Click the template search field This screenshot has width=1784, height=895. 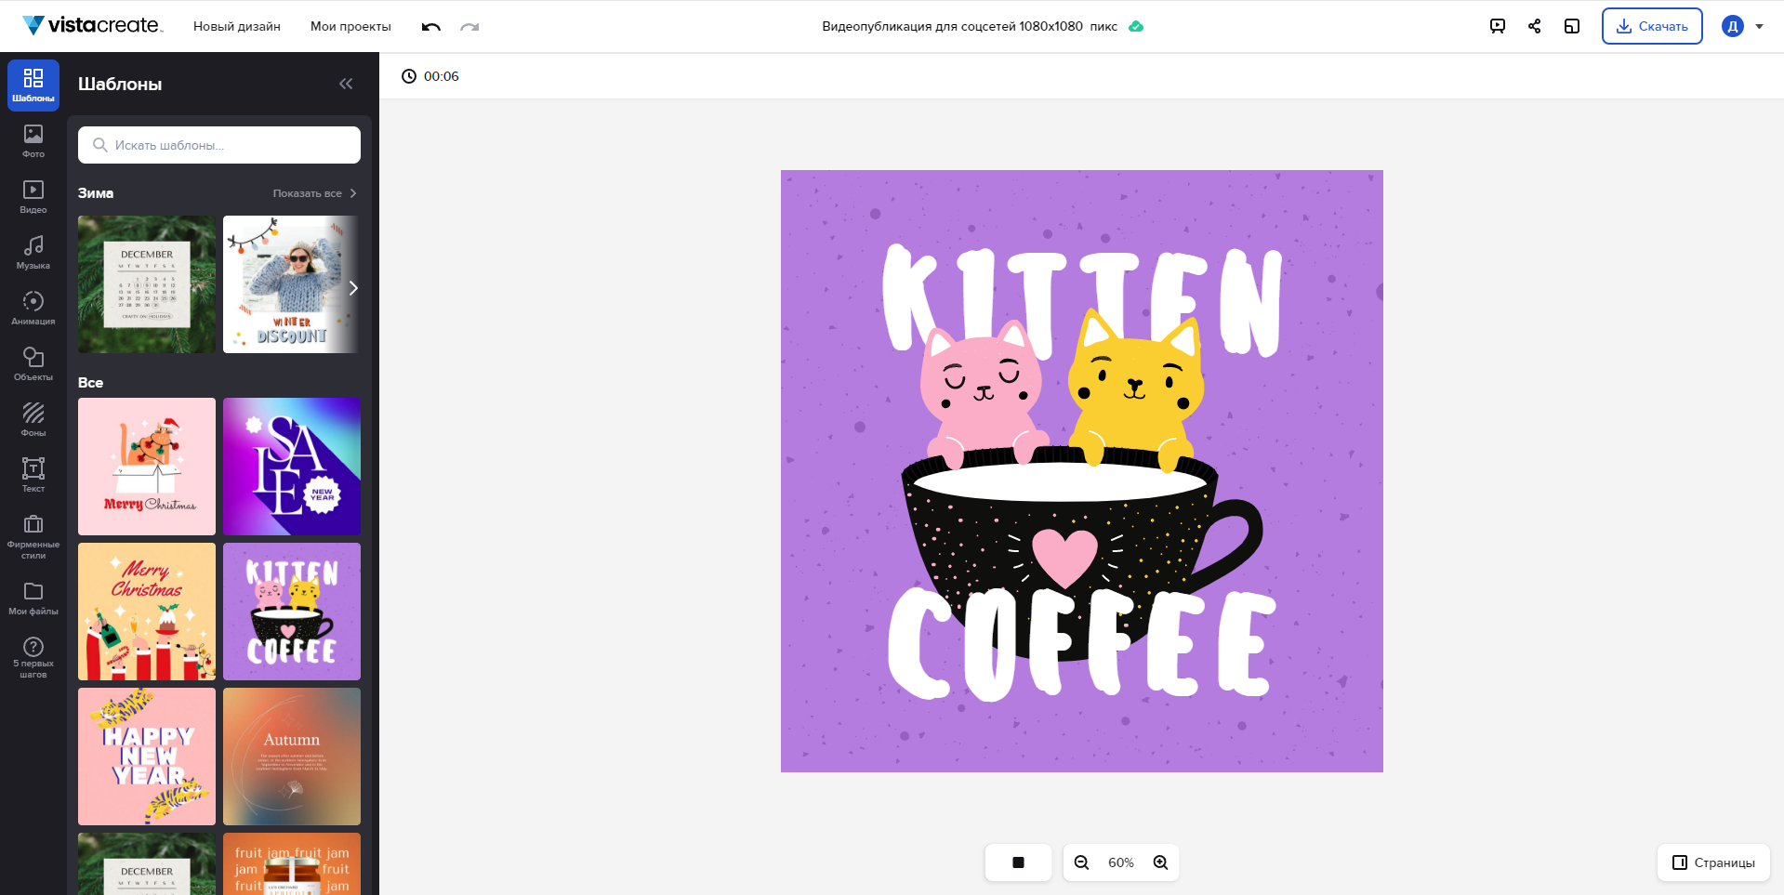(x=219, y=145)
